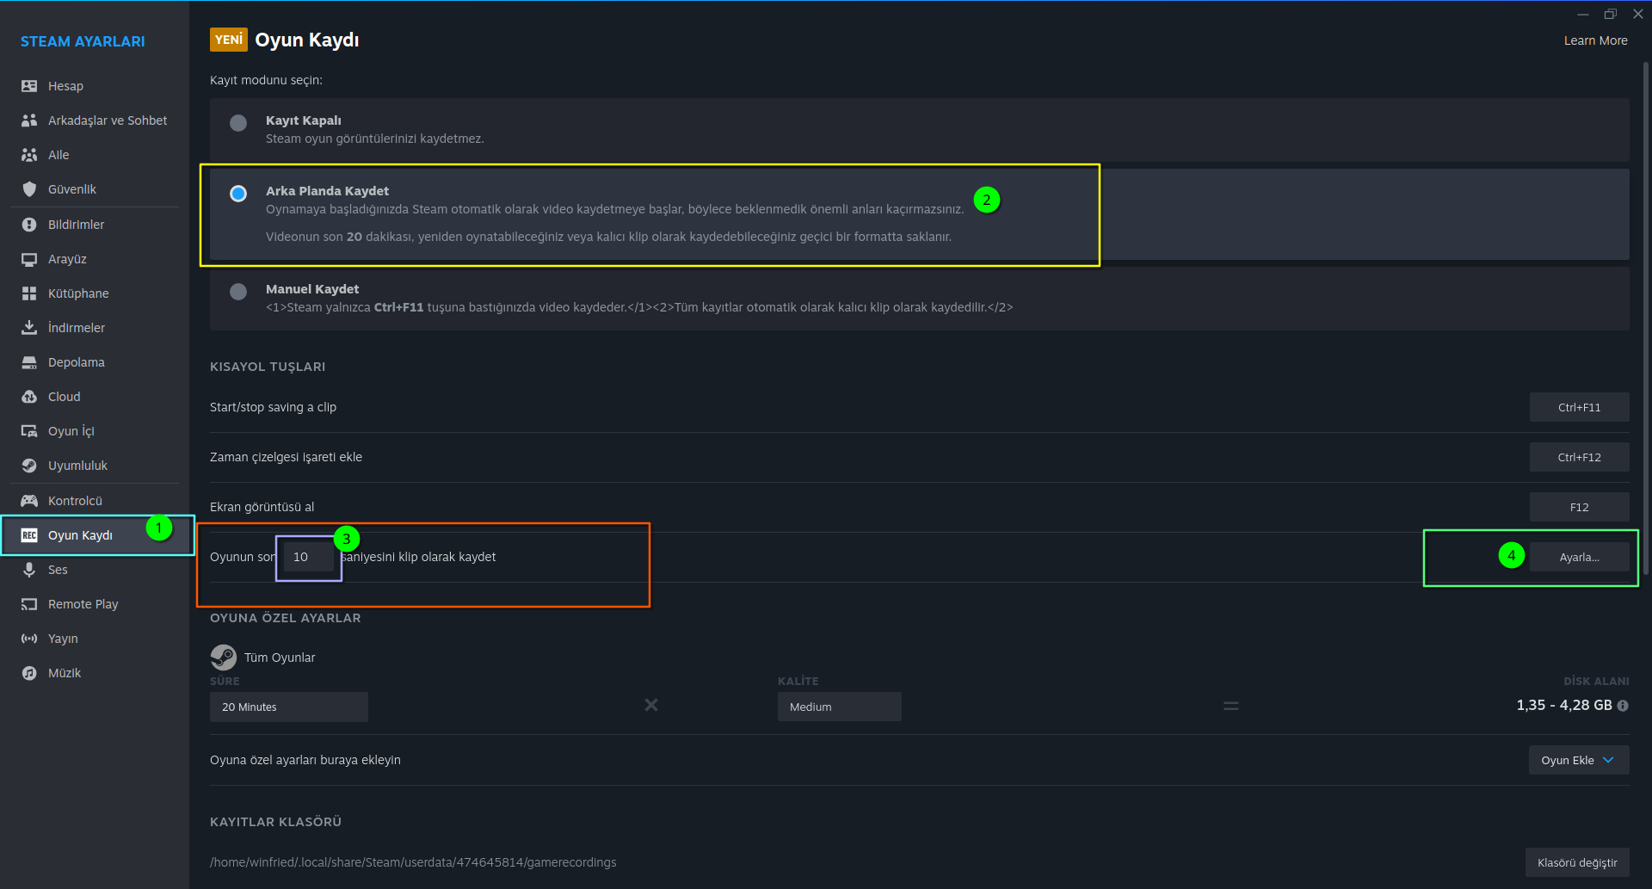1652x889 pixels.
Task: Click the YENİ badge next to title
Action: [x=228, y=40]
